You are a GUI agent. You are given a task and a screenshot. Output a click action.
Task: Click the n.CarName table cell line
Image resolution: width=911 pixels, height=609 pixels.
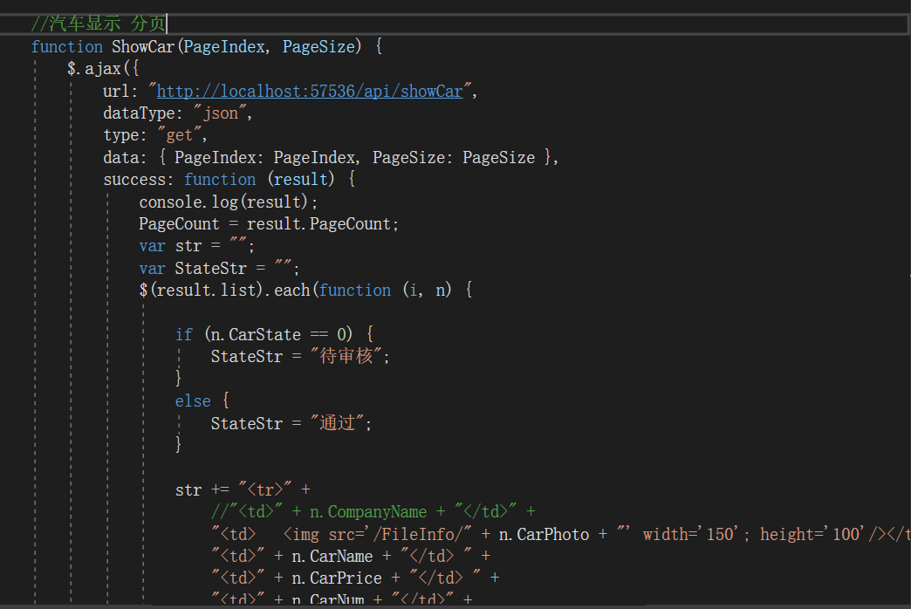[x=350, y=556]
